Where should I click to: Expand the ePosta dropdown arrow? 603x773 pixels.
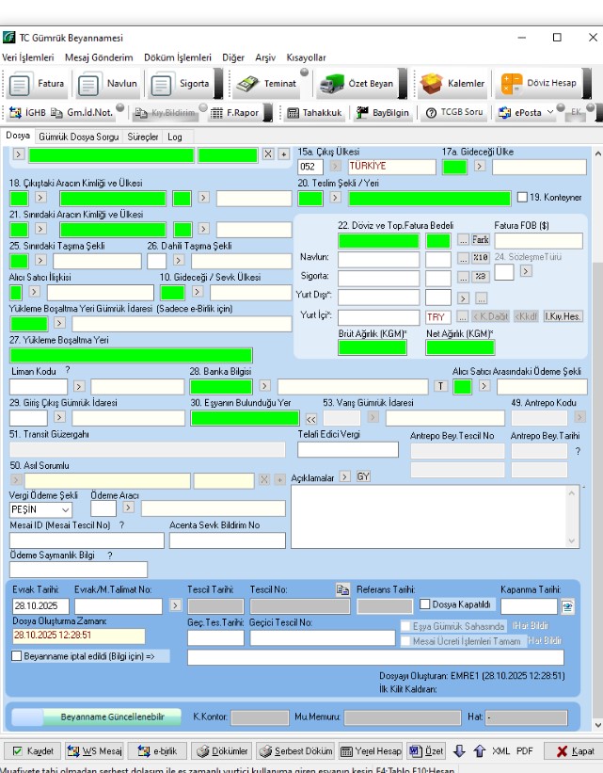[x=550, y=113]
